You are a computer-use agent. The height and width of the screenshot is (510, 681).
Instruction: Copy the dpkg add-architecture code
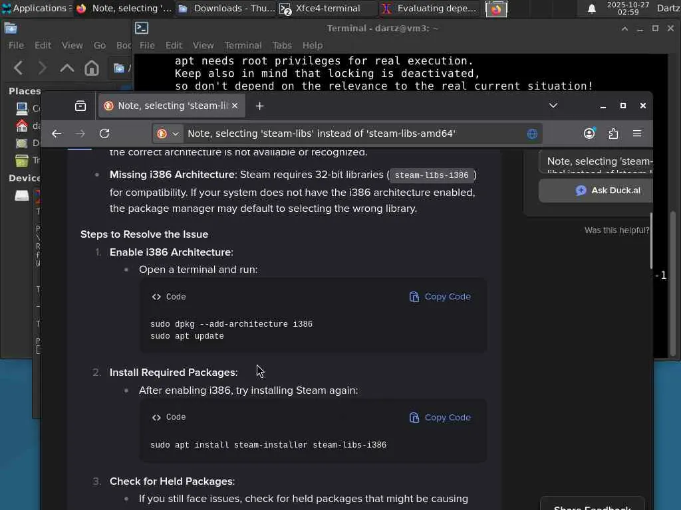pyautogui.click(x=440, y=297)
